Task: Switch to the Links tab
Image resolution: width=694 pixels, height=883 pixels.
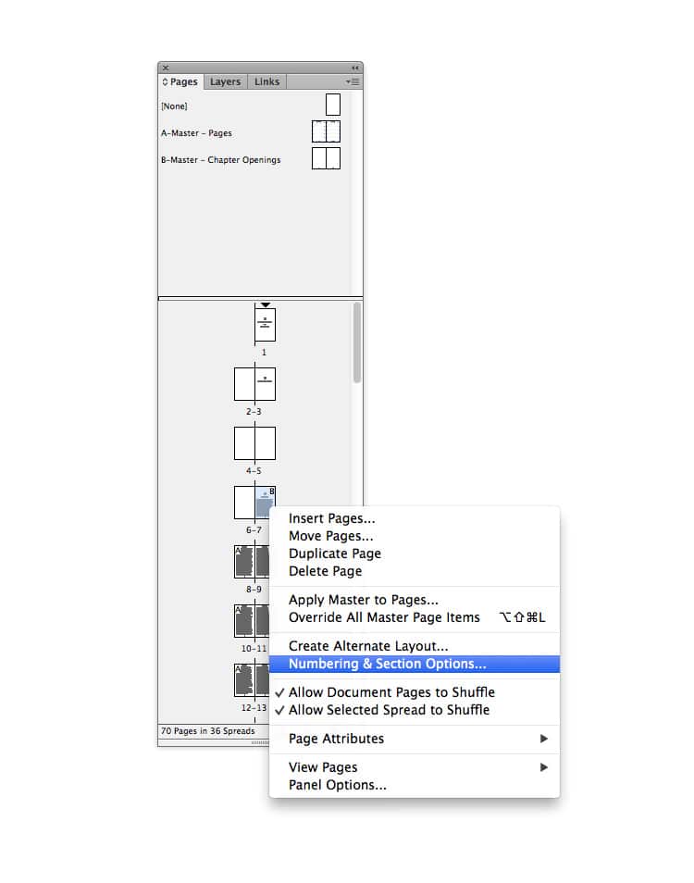Action: tap(266, 81)
